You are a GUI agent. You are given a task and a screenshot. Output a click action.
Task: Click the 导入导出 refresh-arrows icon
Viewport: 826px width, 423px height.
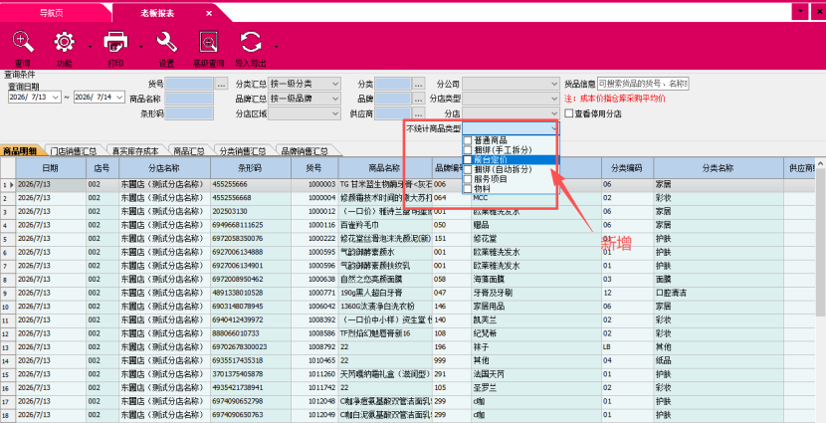[x=251, y=42]
